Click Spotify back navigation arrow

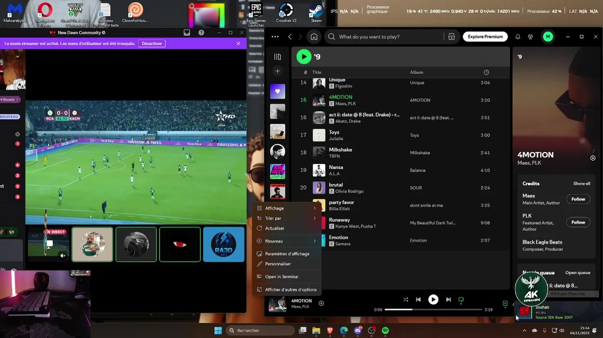(290, 37)
